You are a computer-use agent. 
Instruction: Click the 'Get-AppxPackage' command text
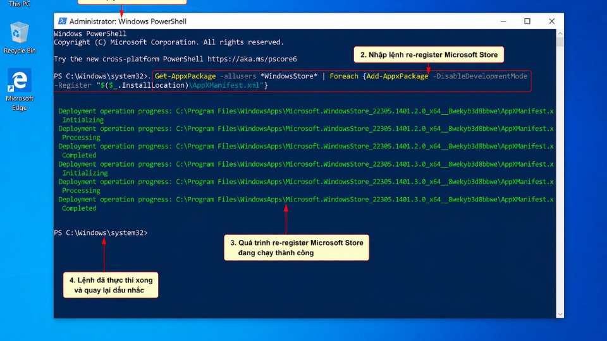tap(185, 76)
